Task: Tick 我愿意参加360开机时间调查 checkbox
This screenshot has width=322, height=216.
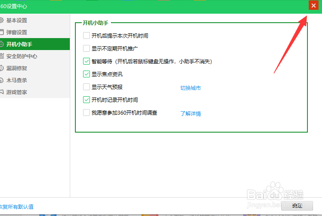Action: click(86, 112)
